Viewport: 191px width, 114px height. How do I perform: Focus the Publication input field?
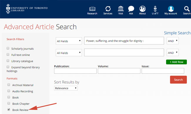(x=75, y=71)
